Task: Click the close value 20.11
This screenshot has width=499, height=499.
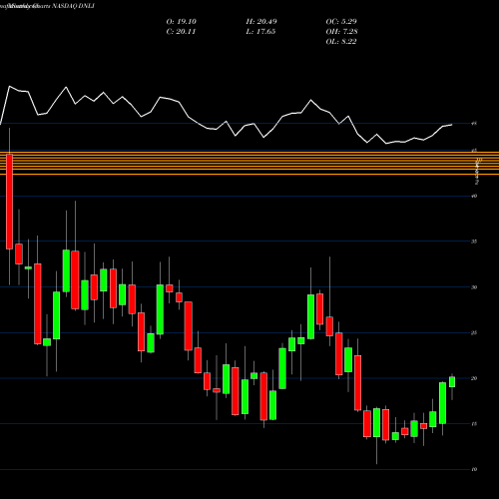Action: click(x=182, y=32)
